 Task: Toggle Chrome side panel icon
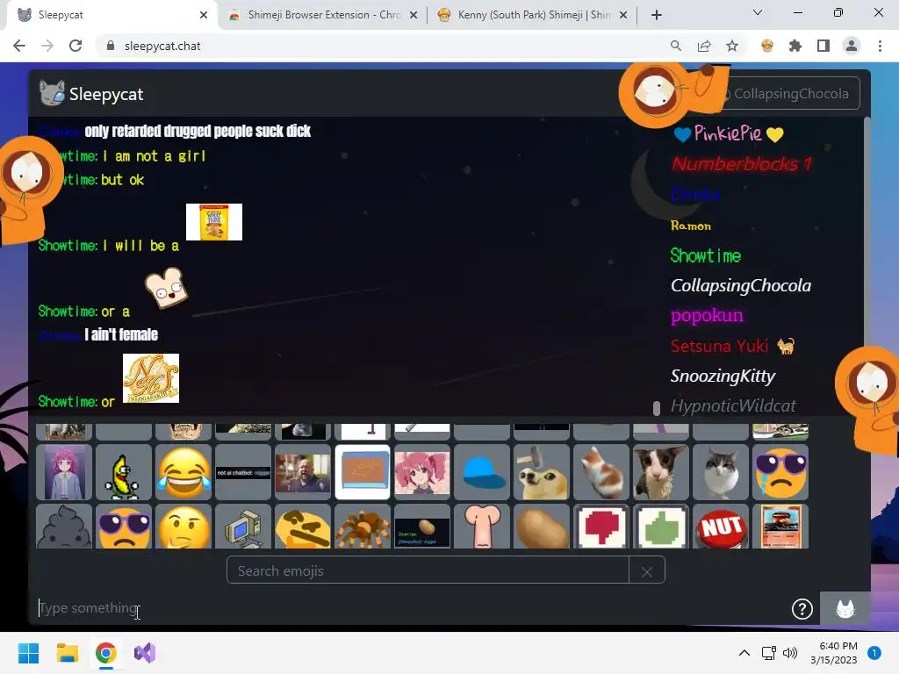(823, 46)
